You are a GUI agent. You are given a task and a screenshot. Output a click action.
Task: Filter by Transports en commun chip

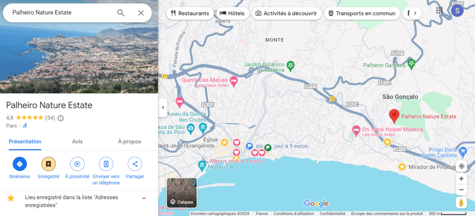362,13
